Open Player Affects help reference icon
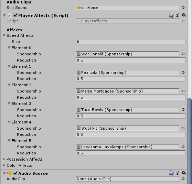Image resolution: width=192 pixels, height=184 pixels. tap(171, 15)
